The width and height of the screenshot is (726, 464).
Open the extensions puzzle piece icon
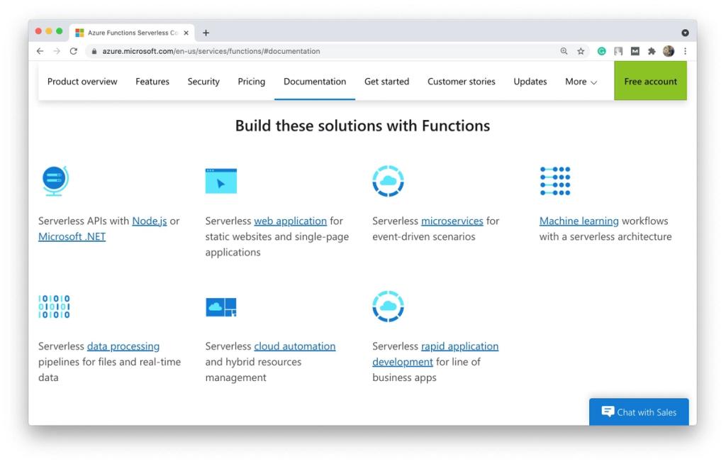[x=652, y=51]
